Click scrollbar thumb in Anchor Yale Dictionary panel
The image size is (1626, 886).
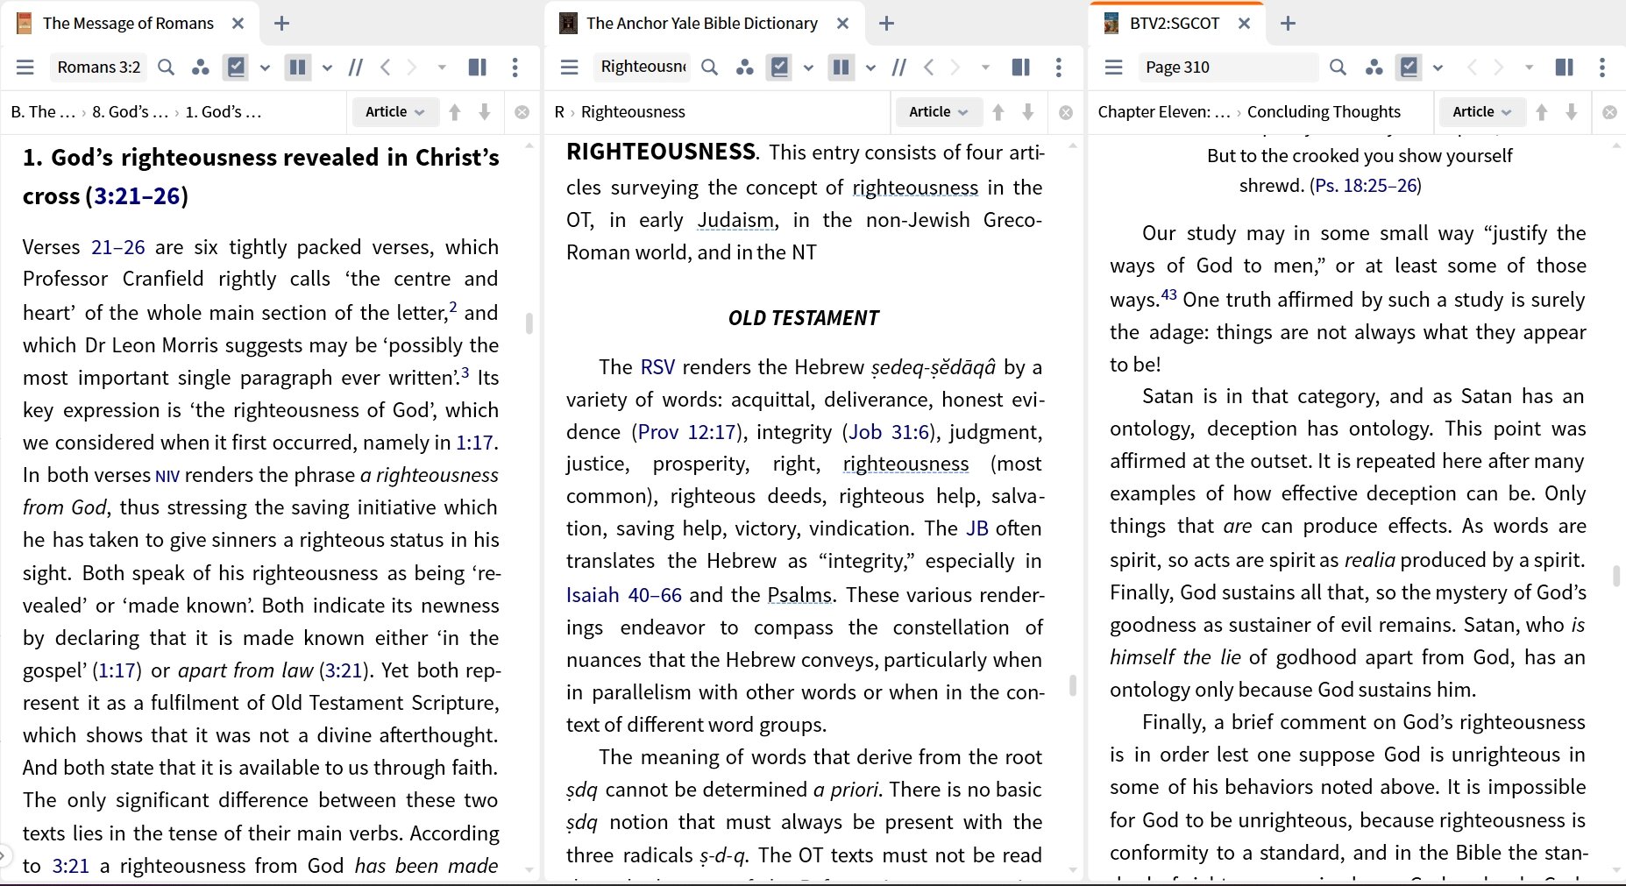point(1072,685)
